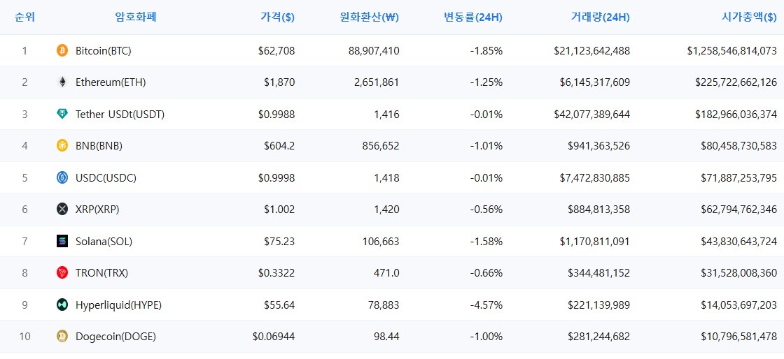Open Dogecoin(DOGE) name link

(x=116, y=337)
